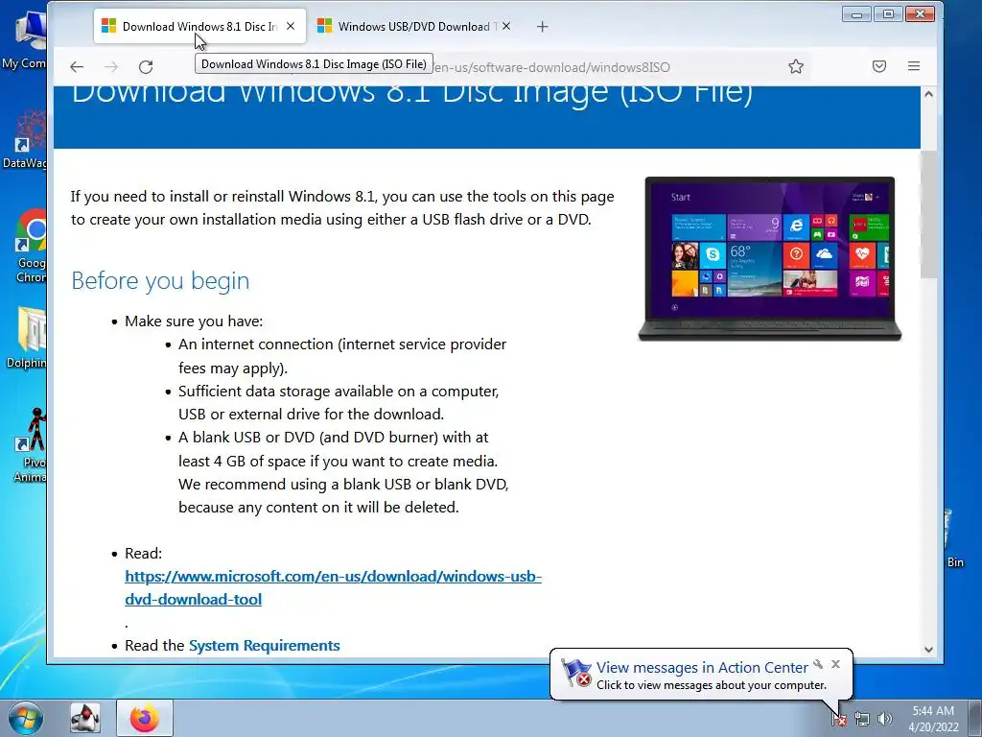982x737 pixels.
Task: Open the network tray icon
Action: point(862,719)
